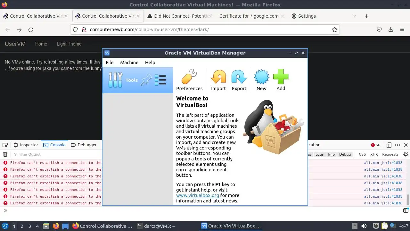Screen dimensions: 410x231
Task: Open the Save to Pocket button
Action: [x=379, y=30]
